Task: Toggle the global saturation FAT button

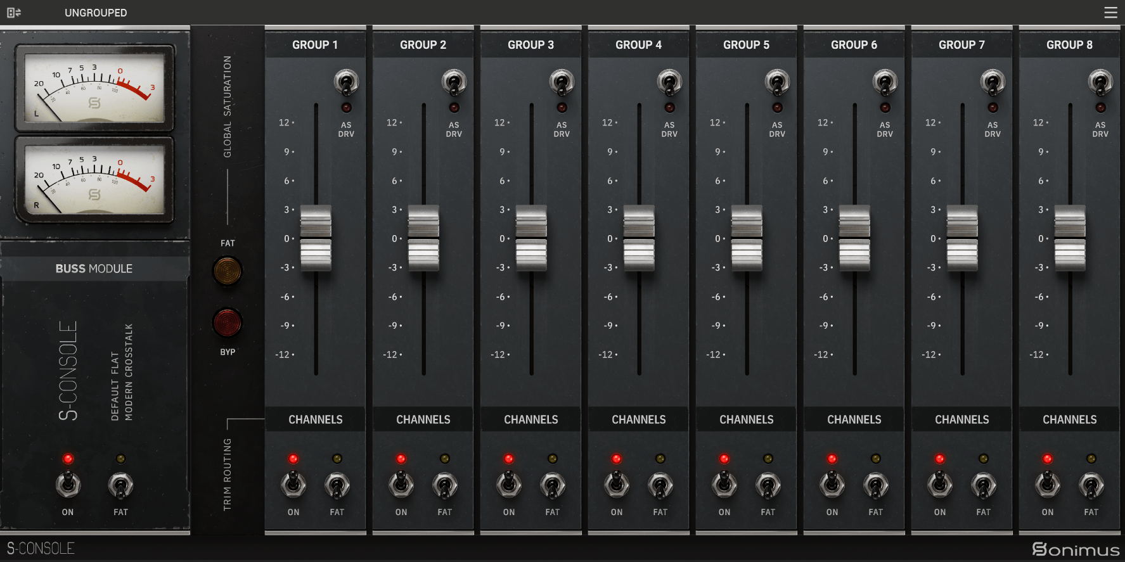Action: click(228, 271)
